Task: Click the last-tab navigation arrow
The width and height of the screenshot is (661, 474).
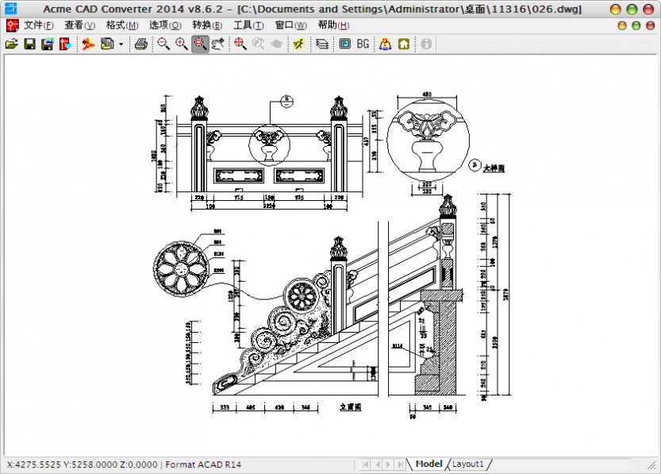Action: [x=400, y=464]
